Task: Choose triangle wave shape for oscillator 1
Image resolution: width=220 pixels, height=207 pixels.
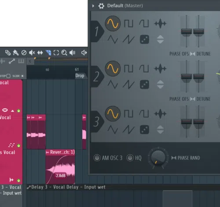Action: 113,39
